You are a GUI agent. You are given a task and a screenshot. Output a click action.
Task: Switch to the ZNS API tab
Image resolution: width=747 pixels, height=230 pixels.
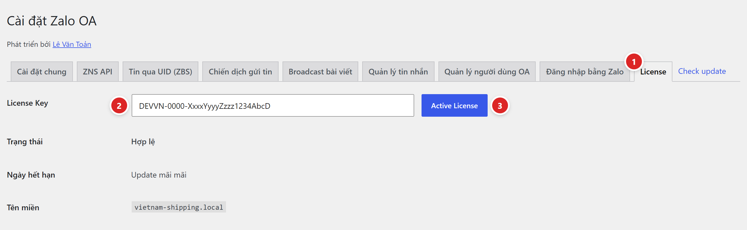[97, 72]
